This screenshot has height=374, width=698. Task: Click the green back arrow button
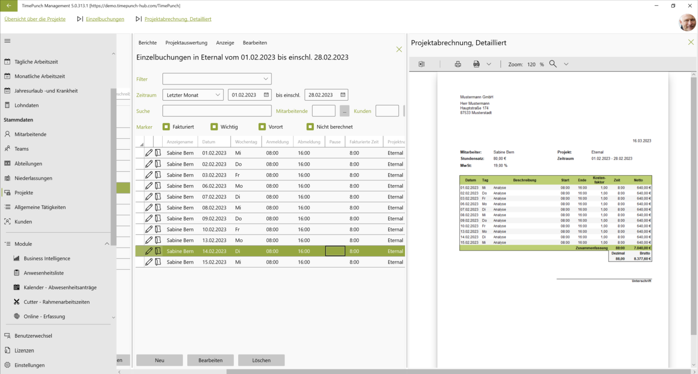[x=9, y=6]
